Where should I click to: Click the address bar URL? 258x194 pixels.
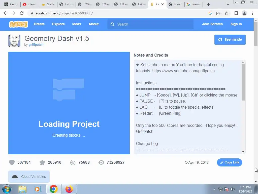click(x=64, y=13)
